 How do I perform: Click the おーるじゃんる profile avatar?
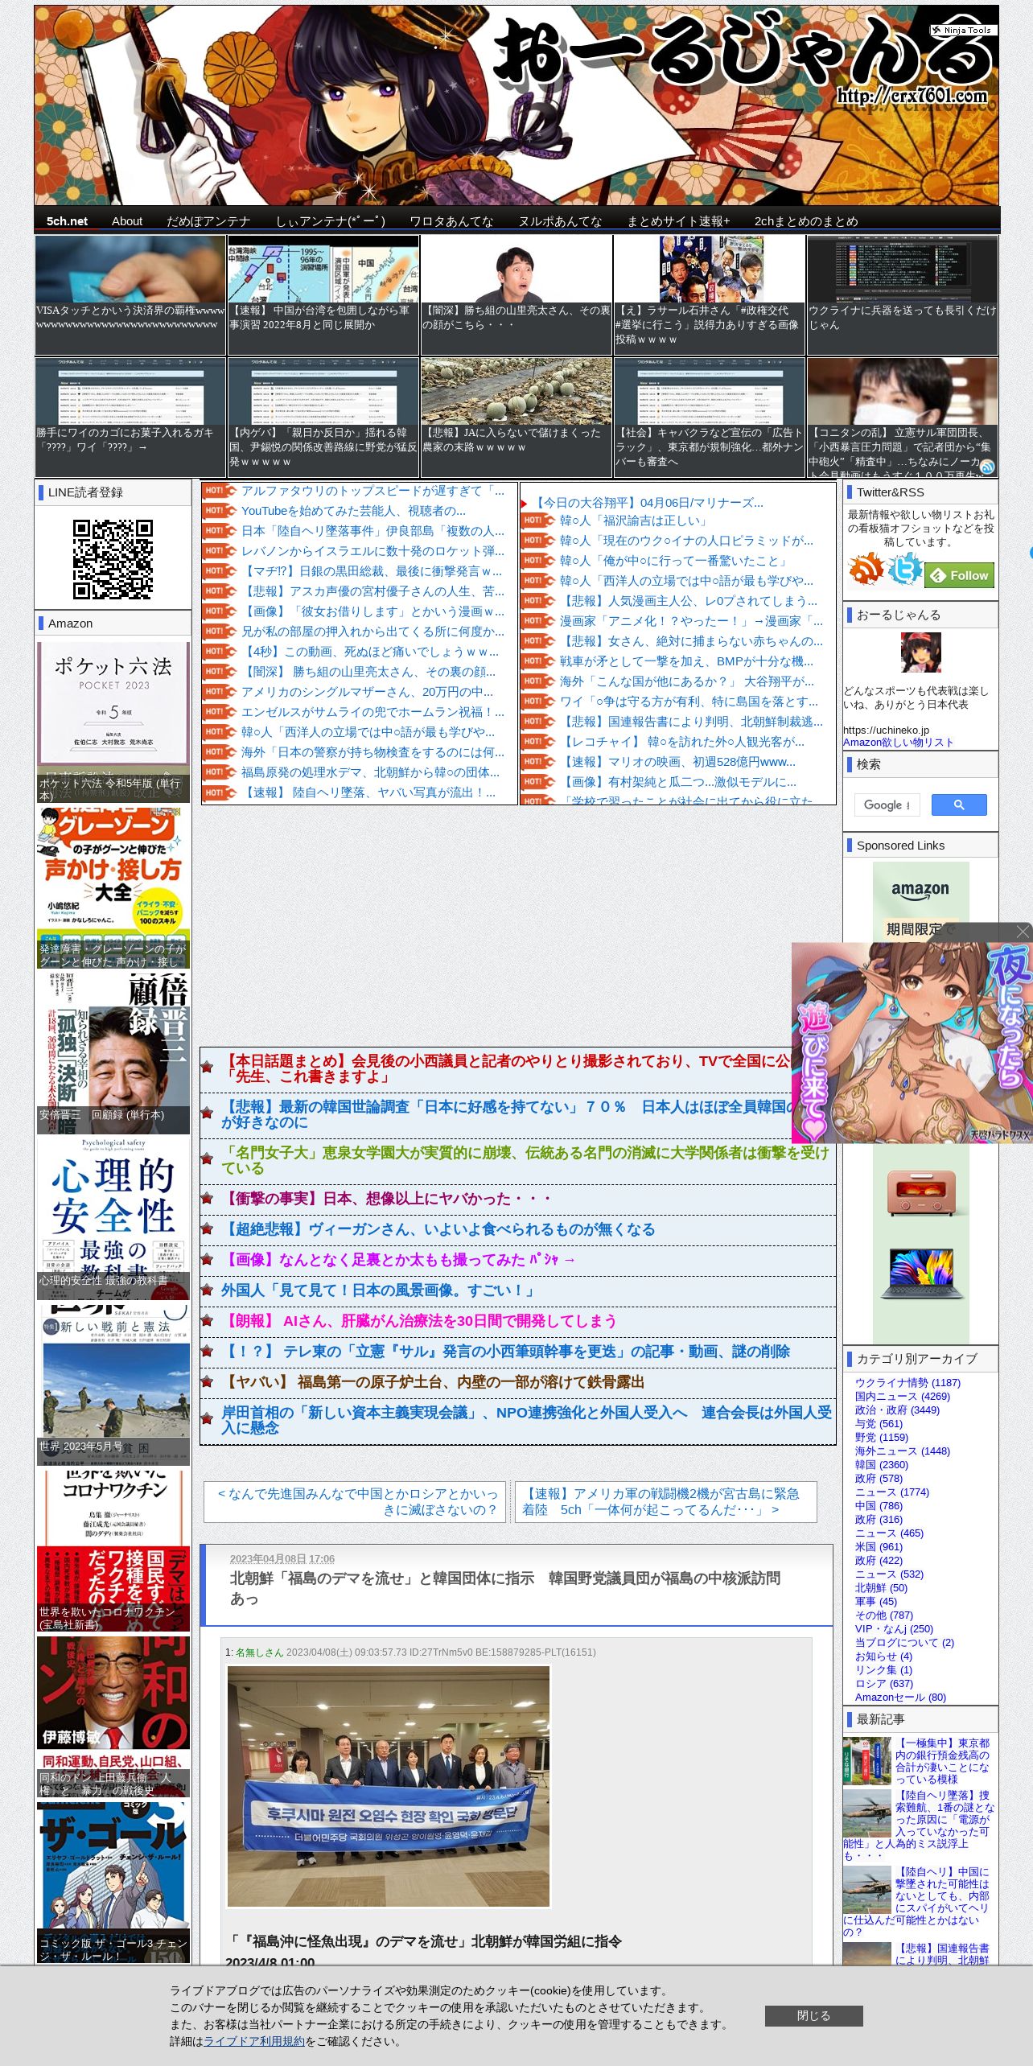pos(920,652)
